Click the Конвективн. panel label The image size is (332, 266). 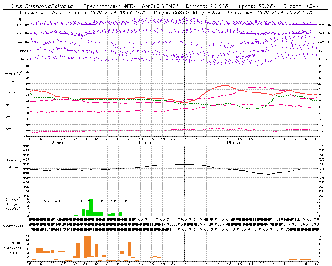13,243
